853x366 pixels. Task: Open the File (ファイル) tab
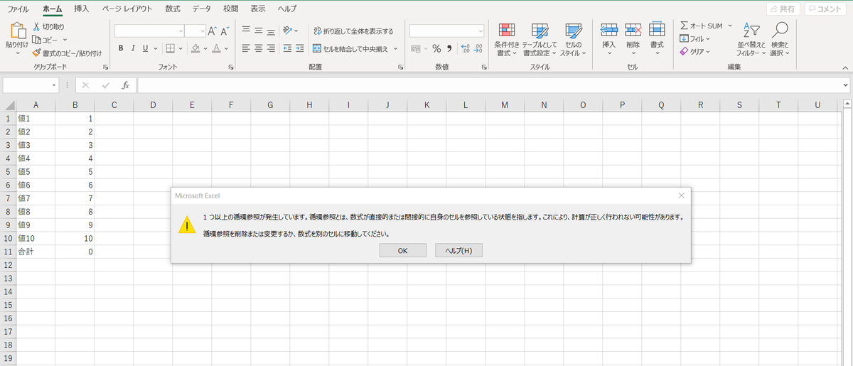tap(18, 9)
